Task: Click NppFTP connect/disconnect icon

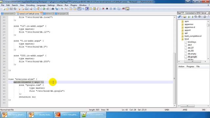Action: 179,17
